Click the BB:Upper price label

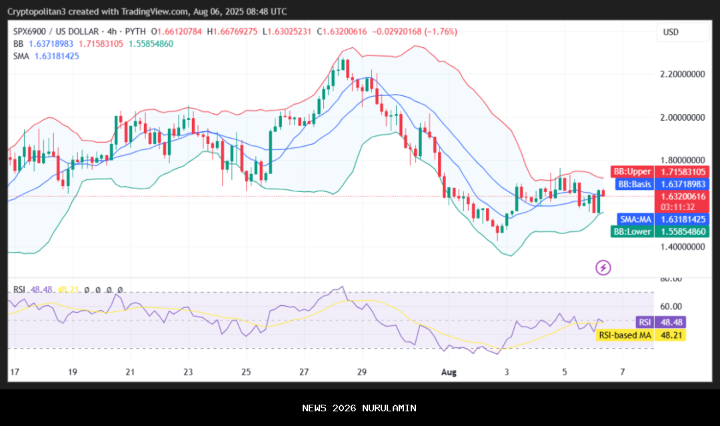[x=633, y=171]
